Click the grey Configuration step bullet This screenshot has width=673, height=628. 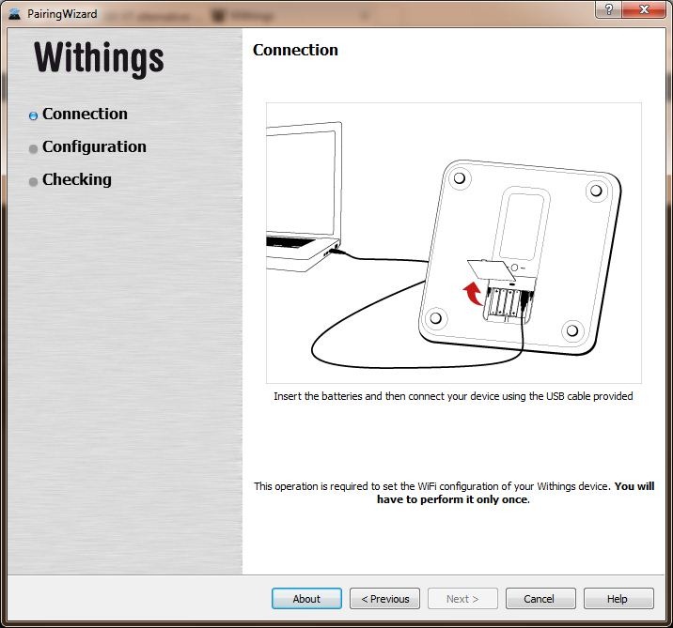point(33,148)
